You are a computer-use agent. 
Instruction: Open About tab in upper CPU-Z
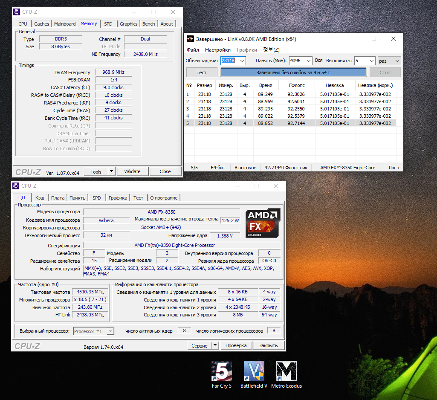167,24
